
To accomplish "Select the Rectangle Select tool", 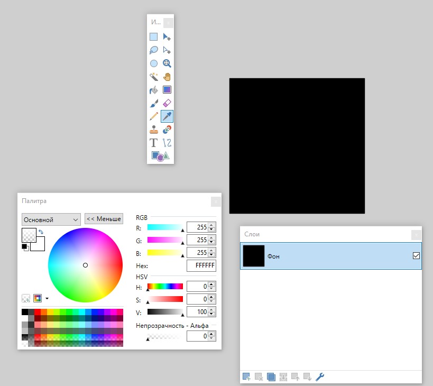I will (x=153, y=36).
